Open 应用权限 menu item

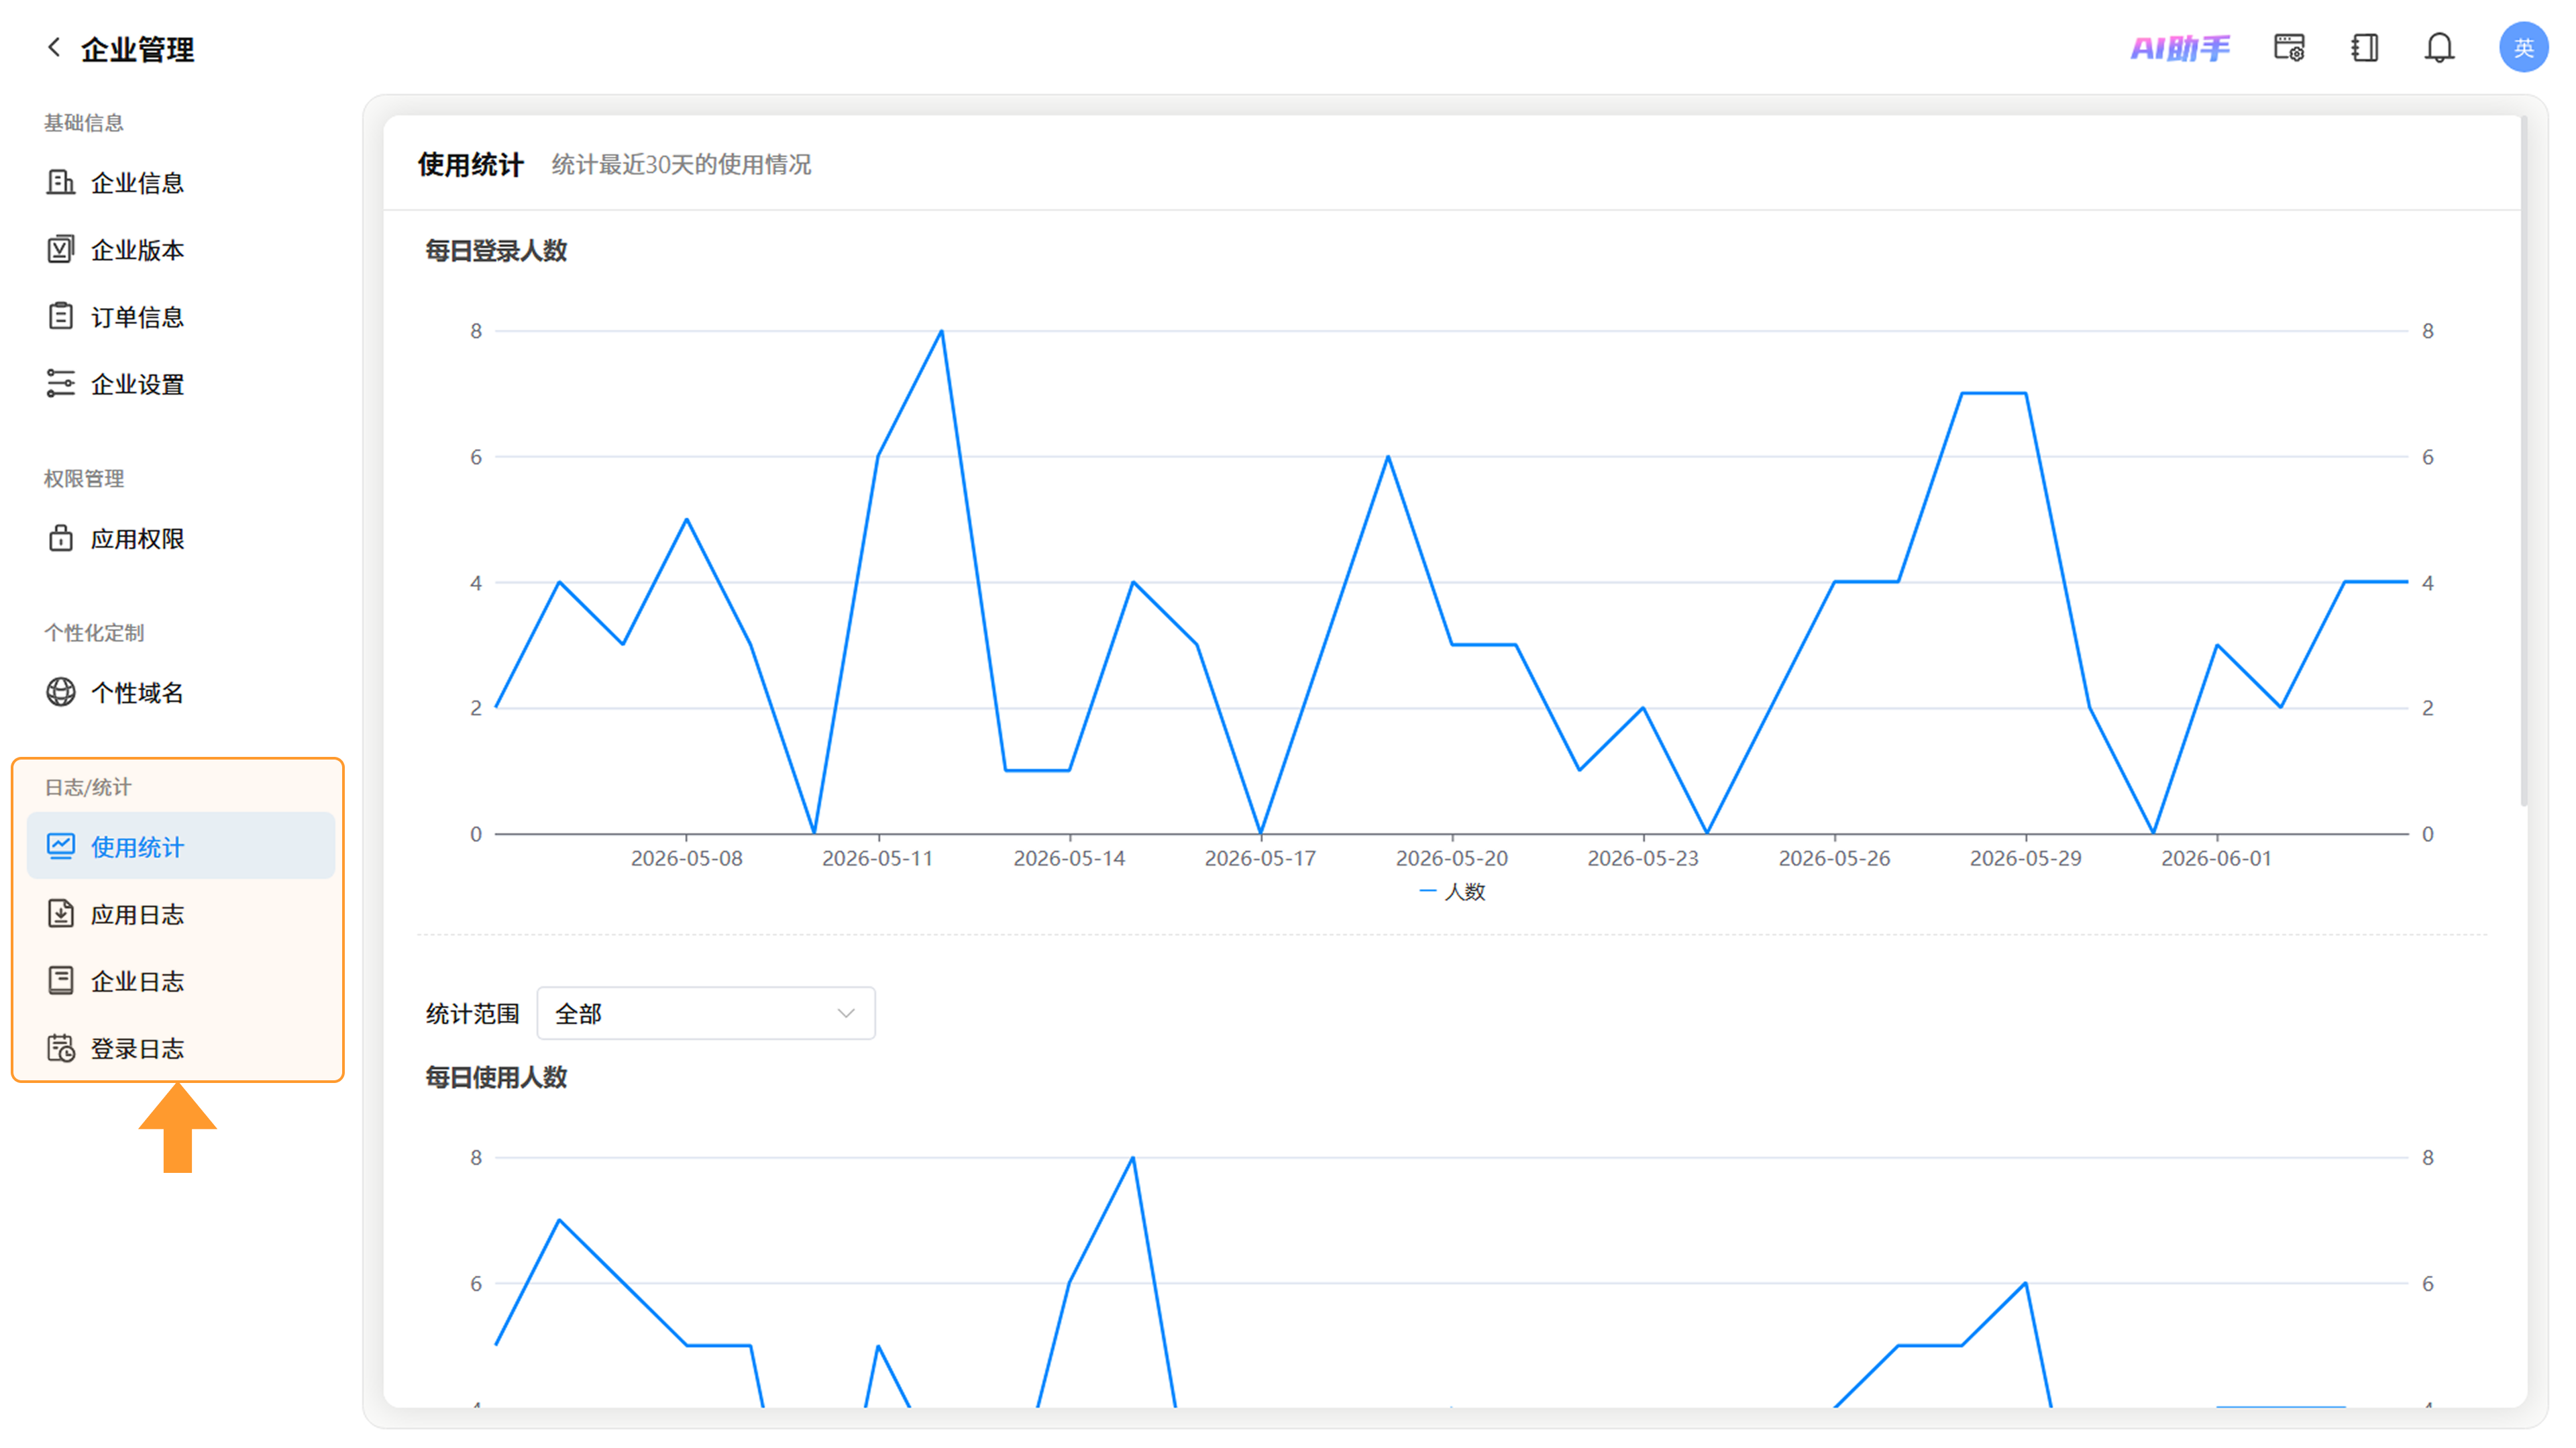pos(181,538)
